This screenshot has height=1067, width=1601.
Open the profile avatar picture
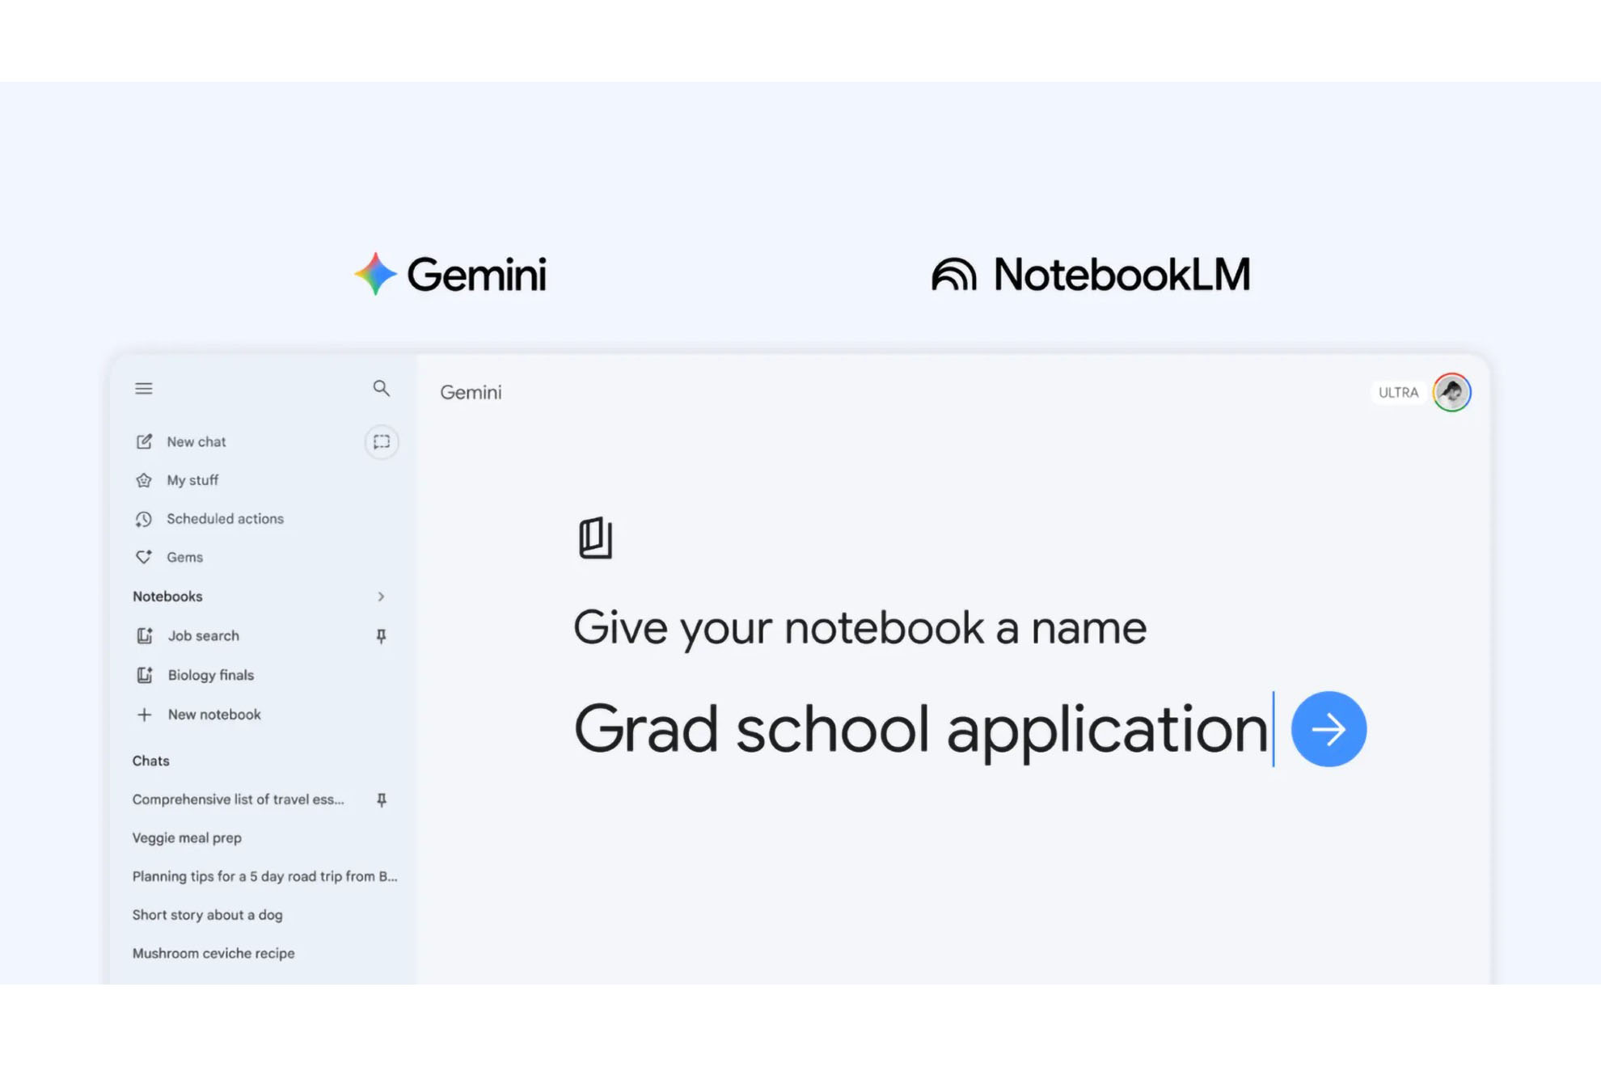[1451, 393]
